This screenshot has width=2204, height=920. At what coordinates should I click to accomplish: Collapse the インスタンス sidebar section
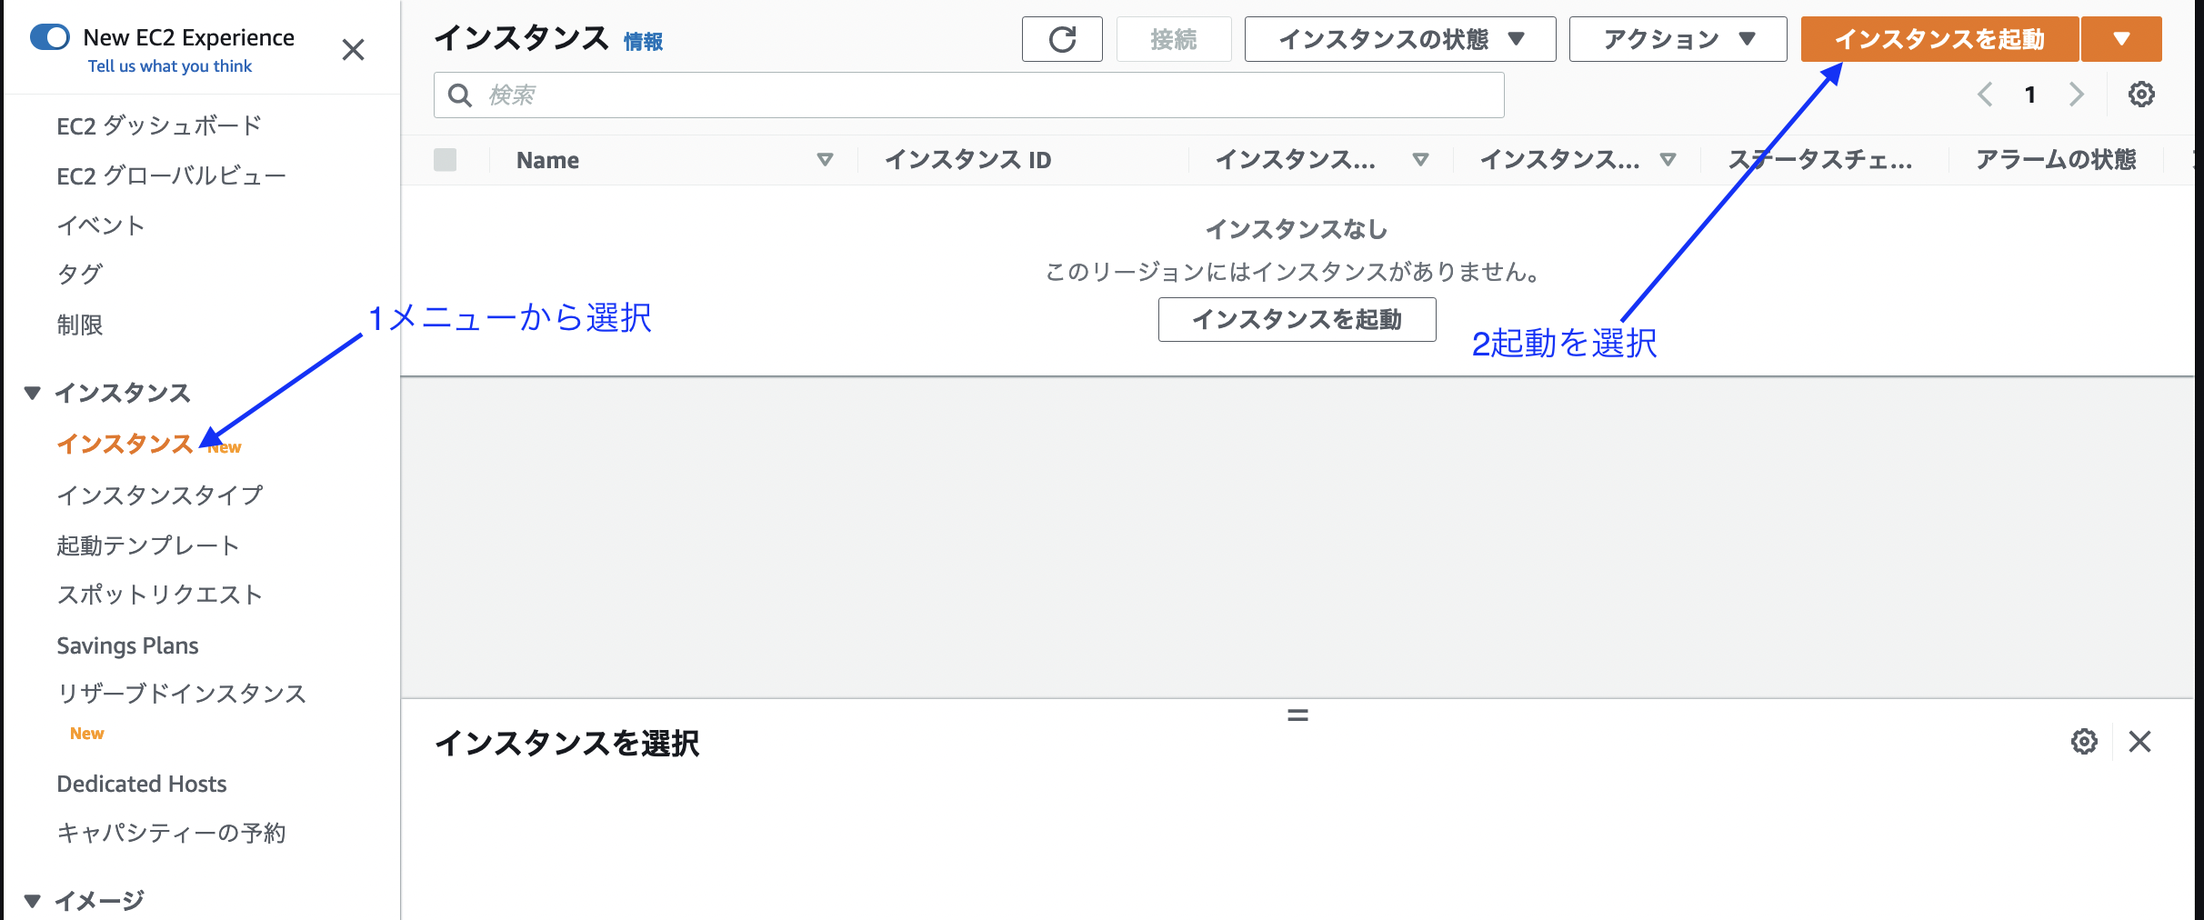(31, 393)
